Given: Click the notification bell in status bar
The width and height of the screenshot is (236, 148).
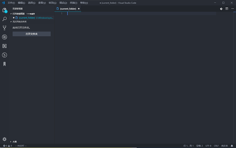Looking at the screenshot, I should 232,146.
